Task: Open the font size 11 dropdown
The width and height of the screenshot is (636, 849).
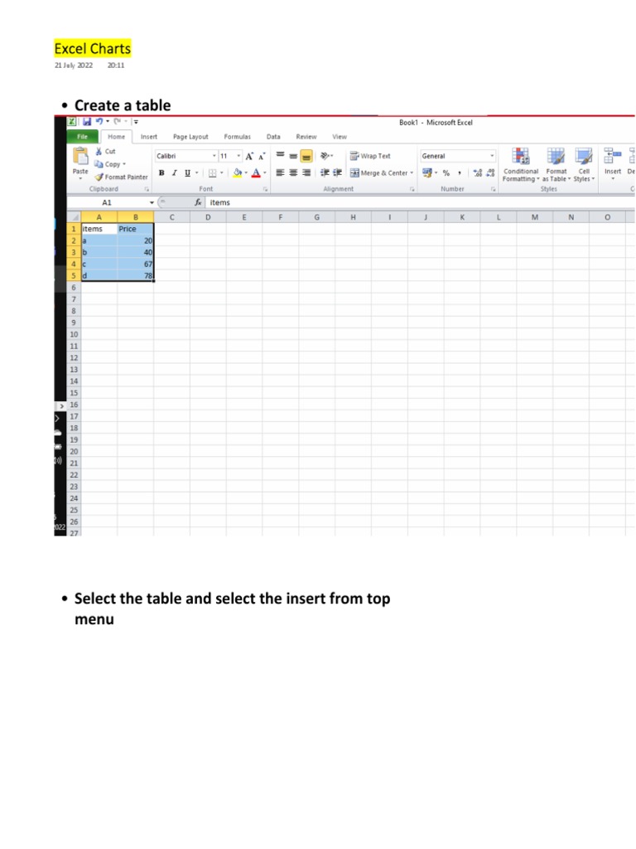Action: 238,156
